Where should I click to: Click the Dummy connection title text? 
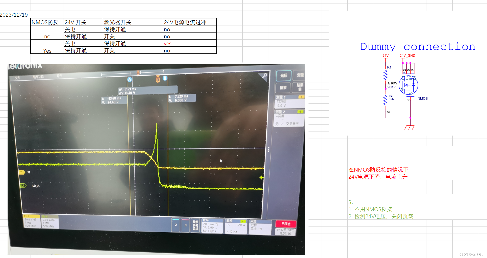click(418, 47)
